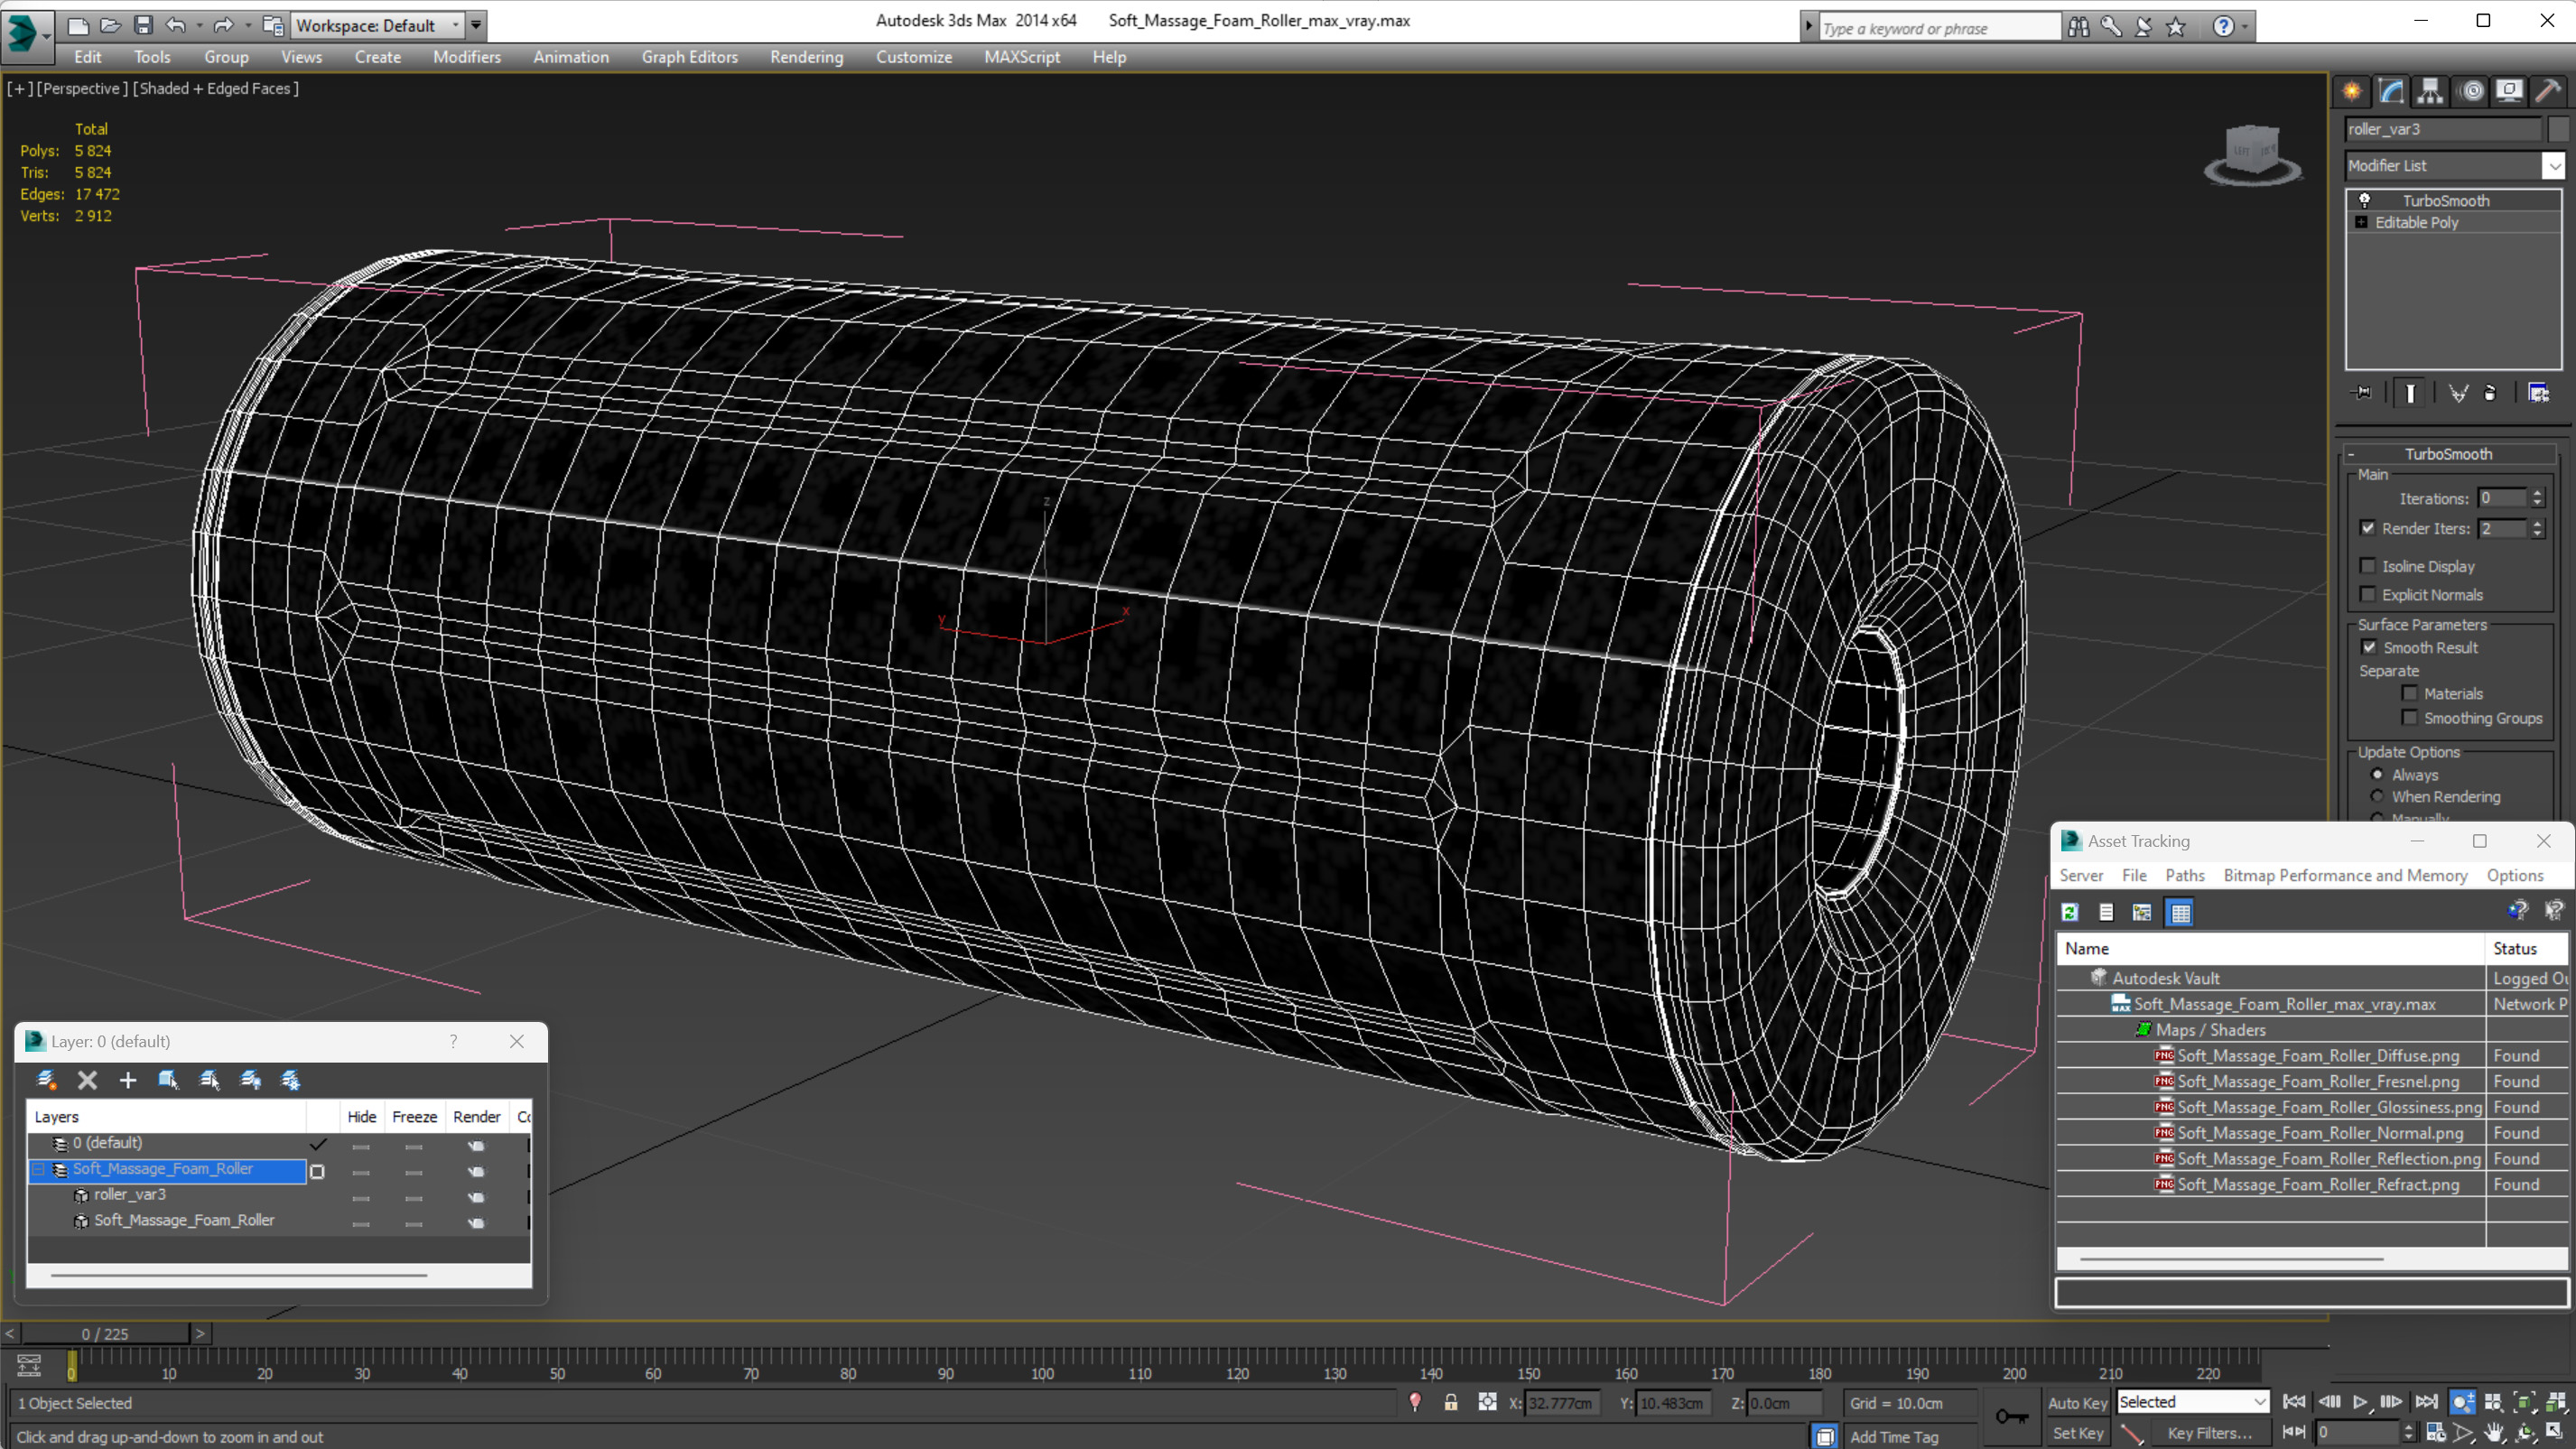Click the Pin Stack icon
The height and width of the screenshot is (1449, 2576).
(2362, 393)
